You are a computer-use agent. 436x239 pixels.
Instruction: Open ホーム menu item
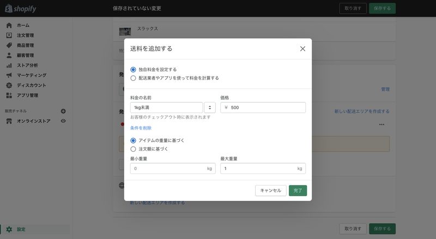tap(23, 25)
